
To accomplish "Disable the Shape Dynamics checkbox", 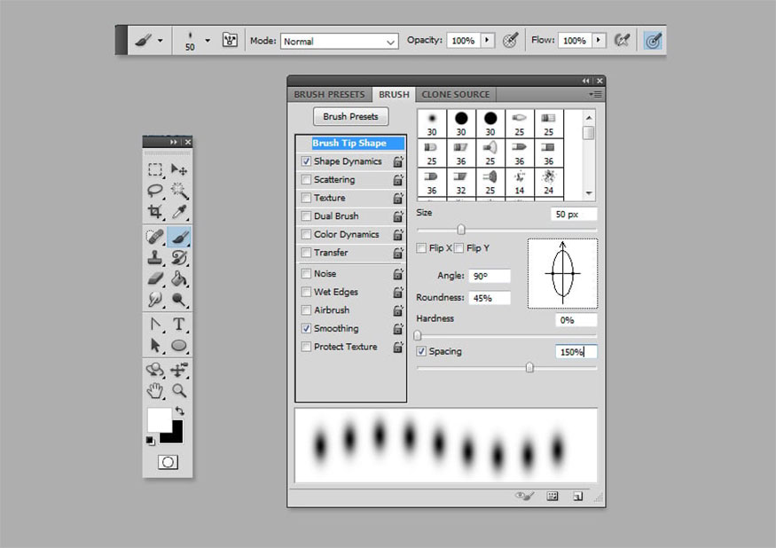I will click(x=307, y=161).
